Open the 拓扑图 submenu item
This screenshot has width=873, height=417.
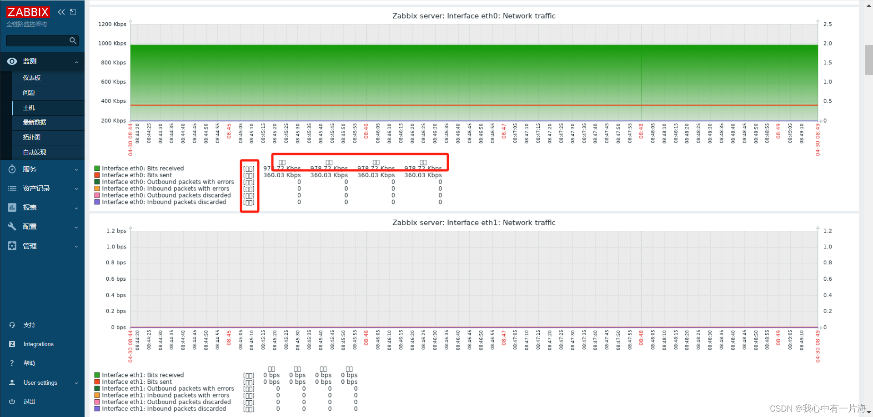[x=32, y=137]
